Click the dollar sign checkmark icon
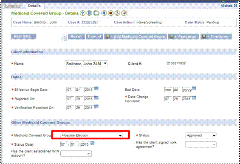 point(117,13)
